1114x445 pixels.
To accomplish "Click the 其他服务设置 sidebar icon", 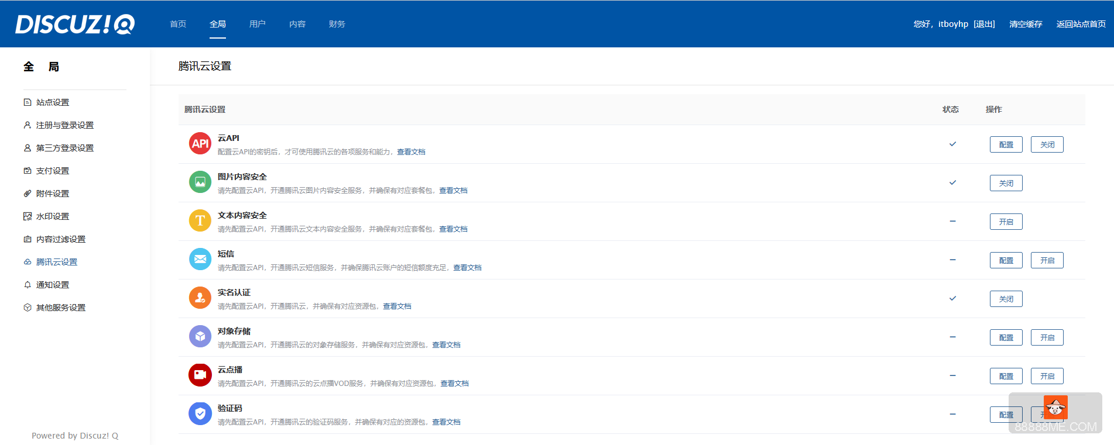I will pyautogui.click(x=28, y=308).
